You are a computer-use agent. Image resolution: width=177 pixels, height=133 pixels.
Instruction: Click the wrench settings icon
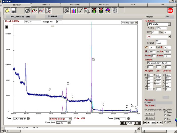coord(67,10)
